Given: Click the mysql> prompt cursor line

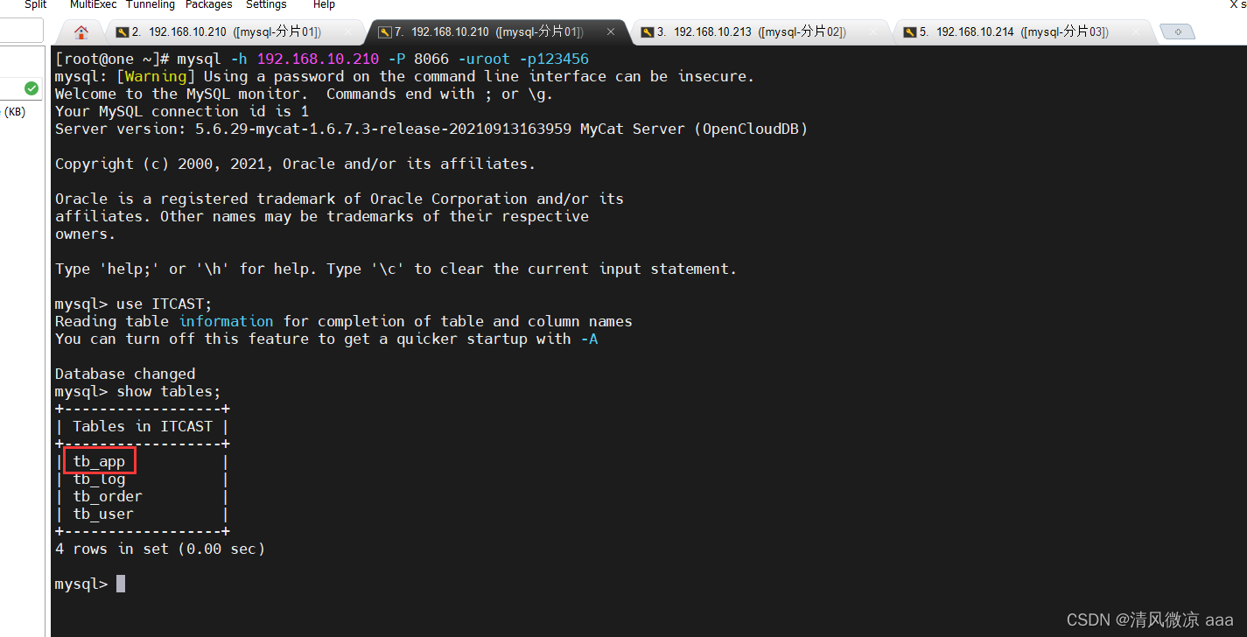Looking at the screenshot, I should 90,584.
